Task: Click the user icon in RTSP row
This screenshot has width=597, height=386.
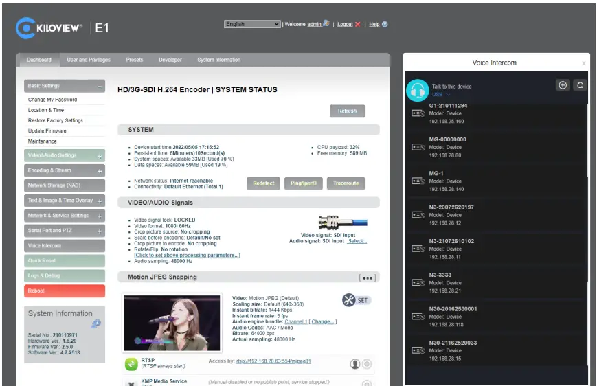Action: 355,364
